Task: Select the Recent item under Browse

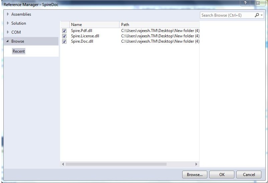Action: coord(19,51)
